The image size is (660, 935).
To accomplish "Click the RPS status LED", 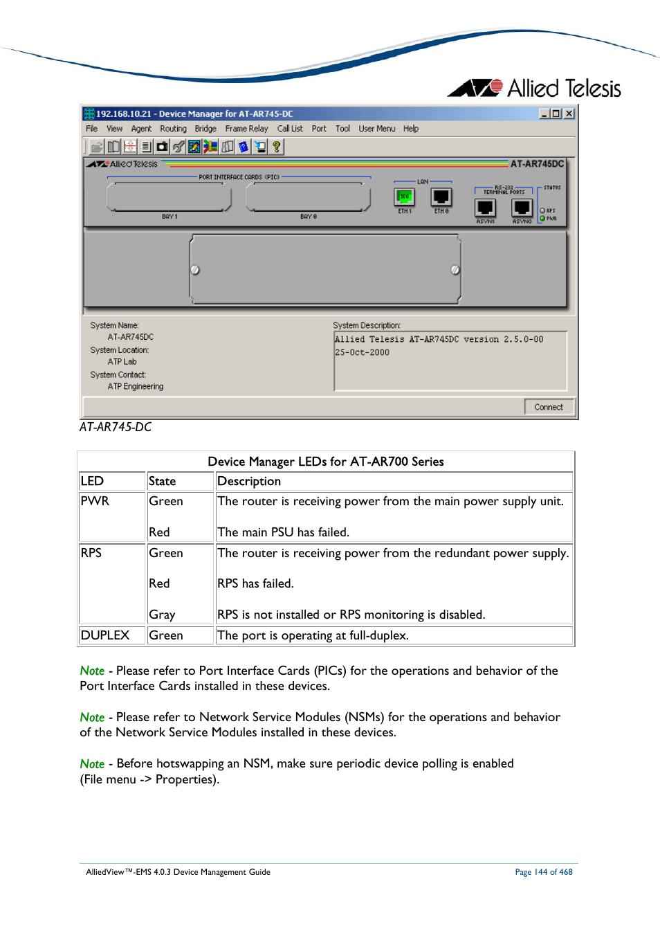I will (x=542, y=210).
